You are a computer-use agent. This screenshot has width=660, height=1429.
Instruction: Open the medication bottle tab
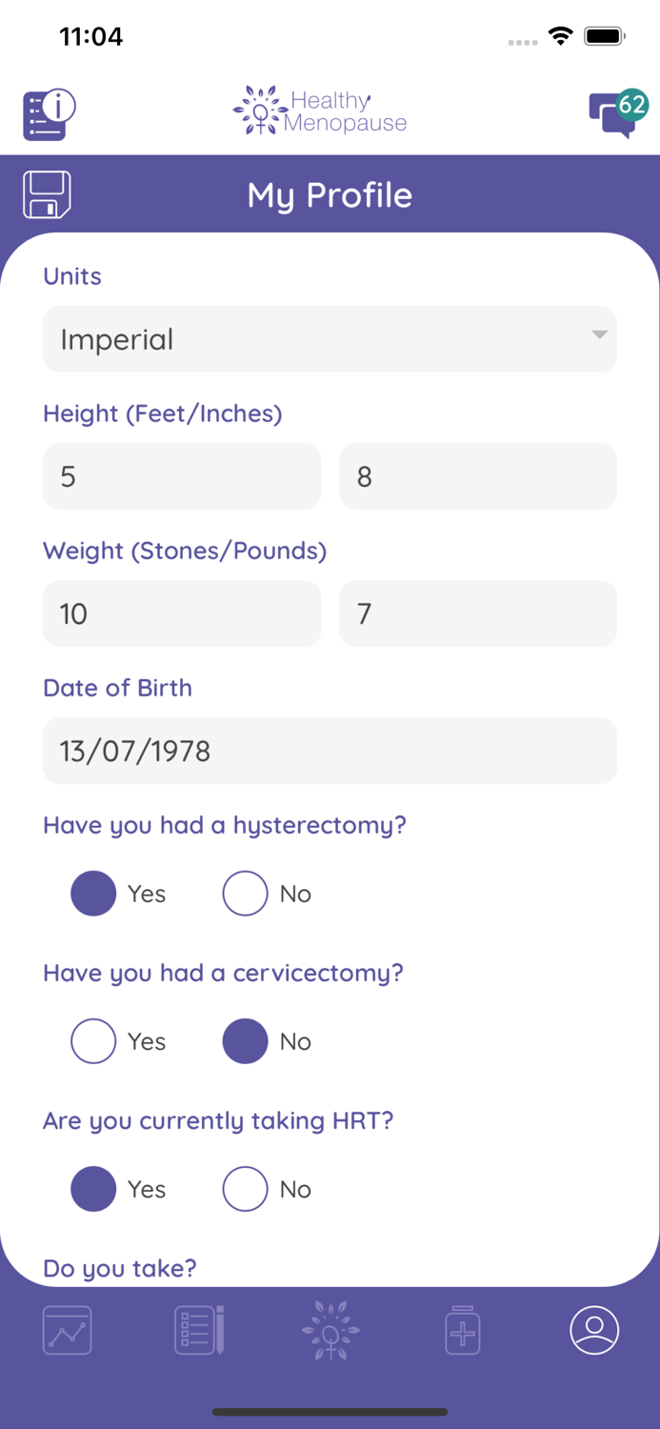tap(463, 1330)
